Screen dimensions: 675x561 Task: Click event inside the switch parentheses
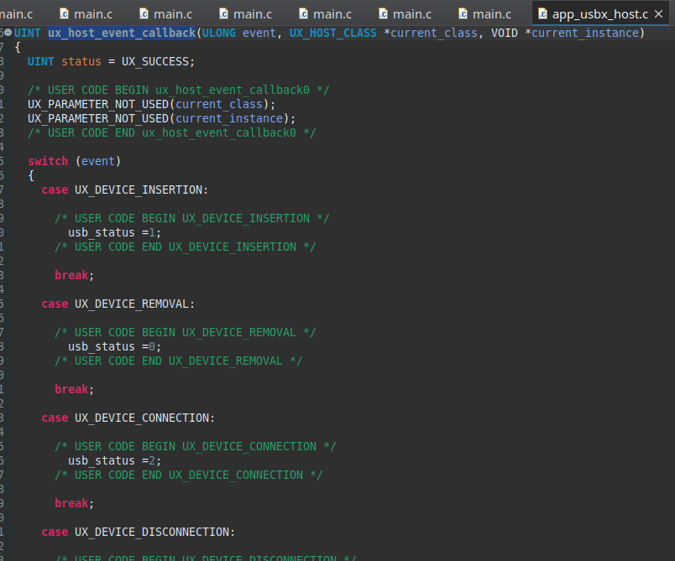97,161
